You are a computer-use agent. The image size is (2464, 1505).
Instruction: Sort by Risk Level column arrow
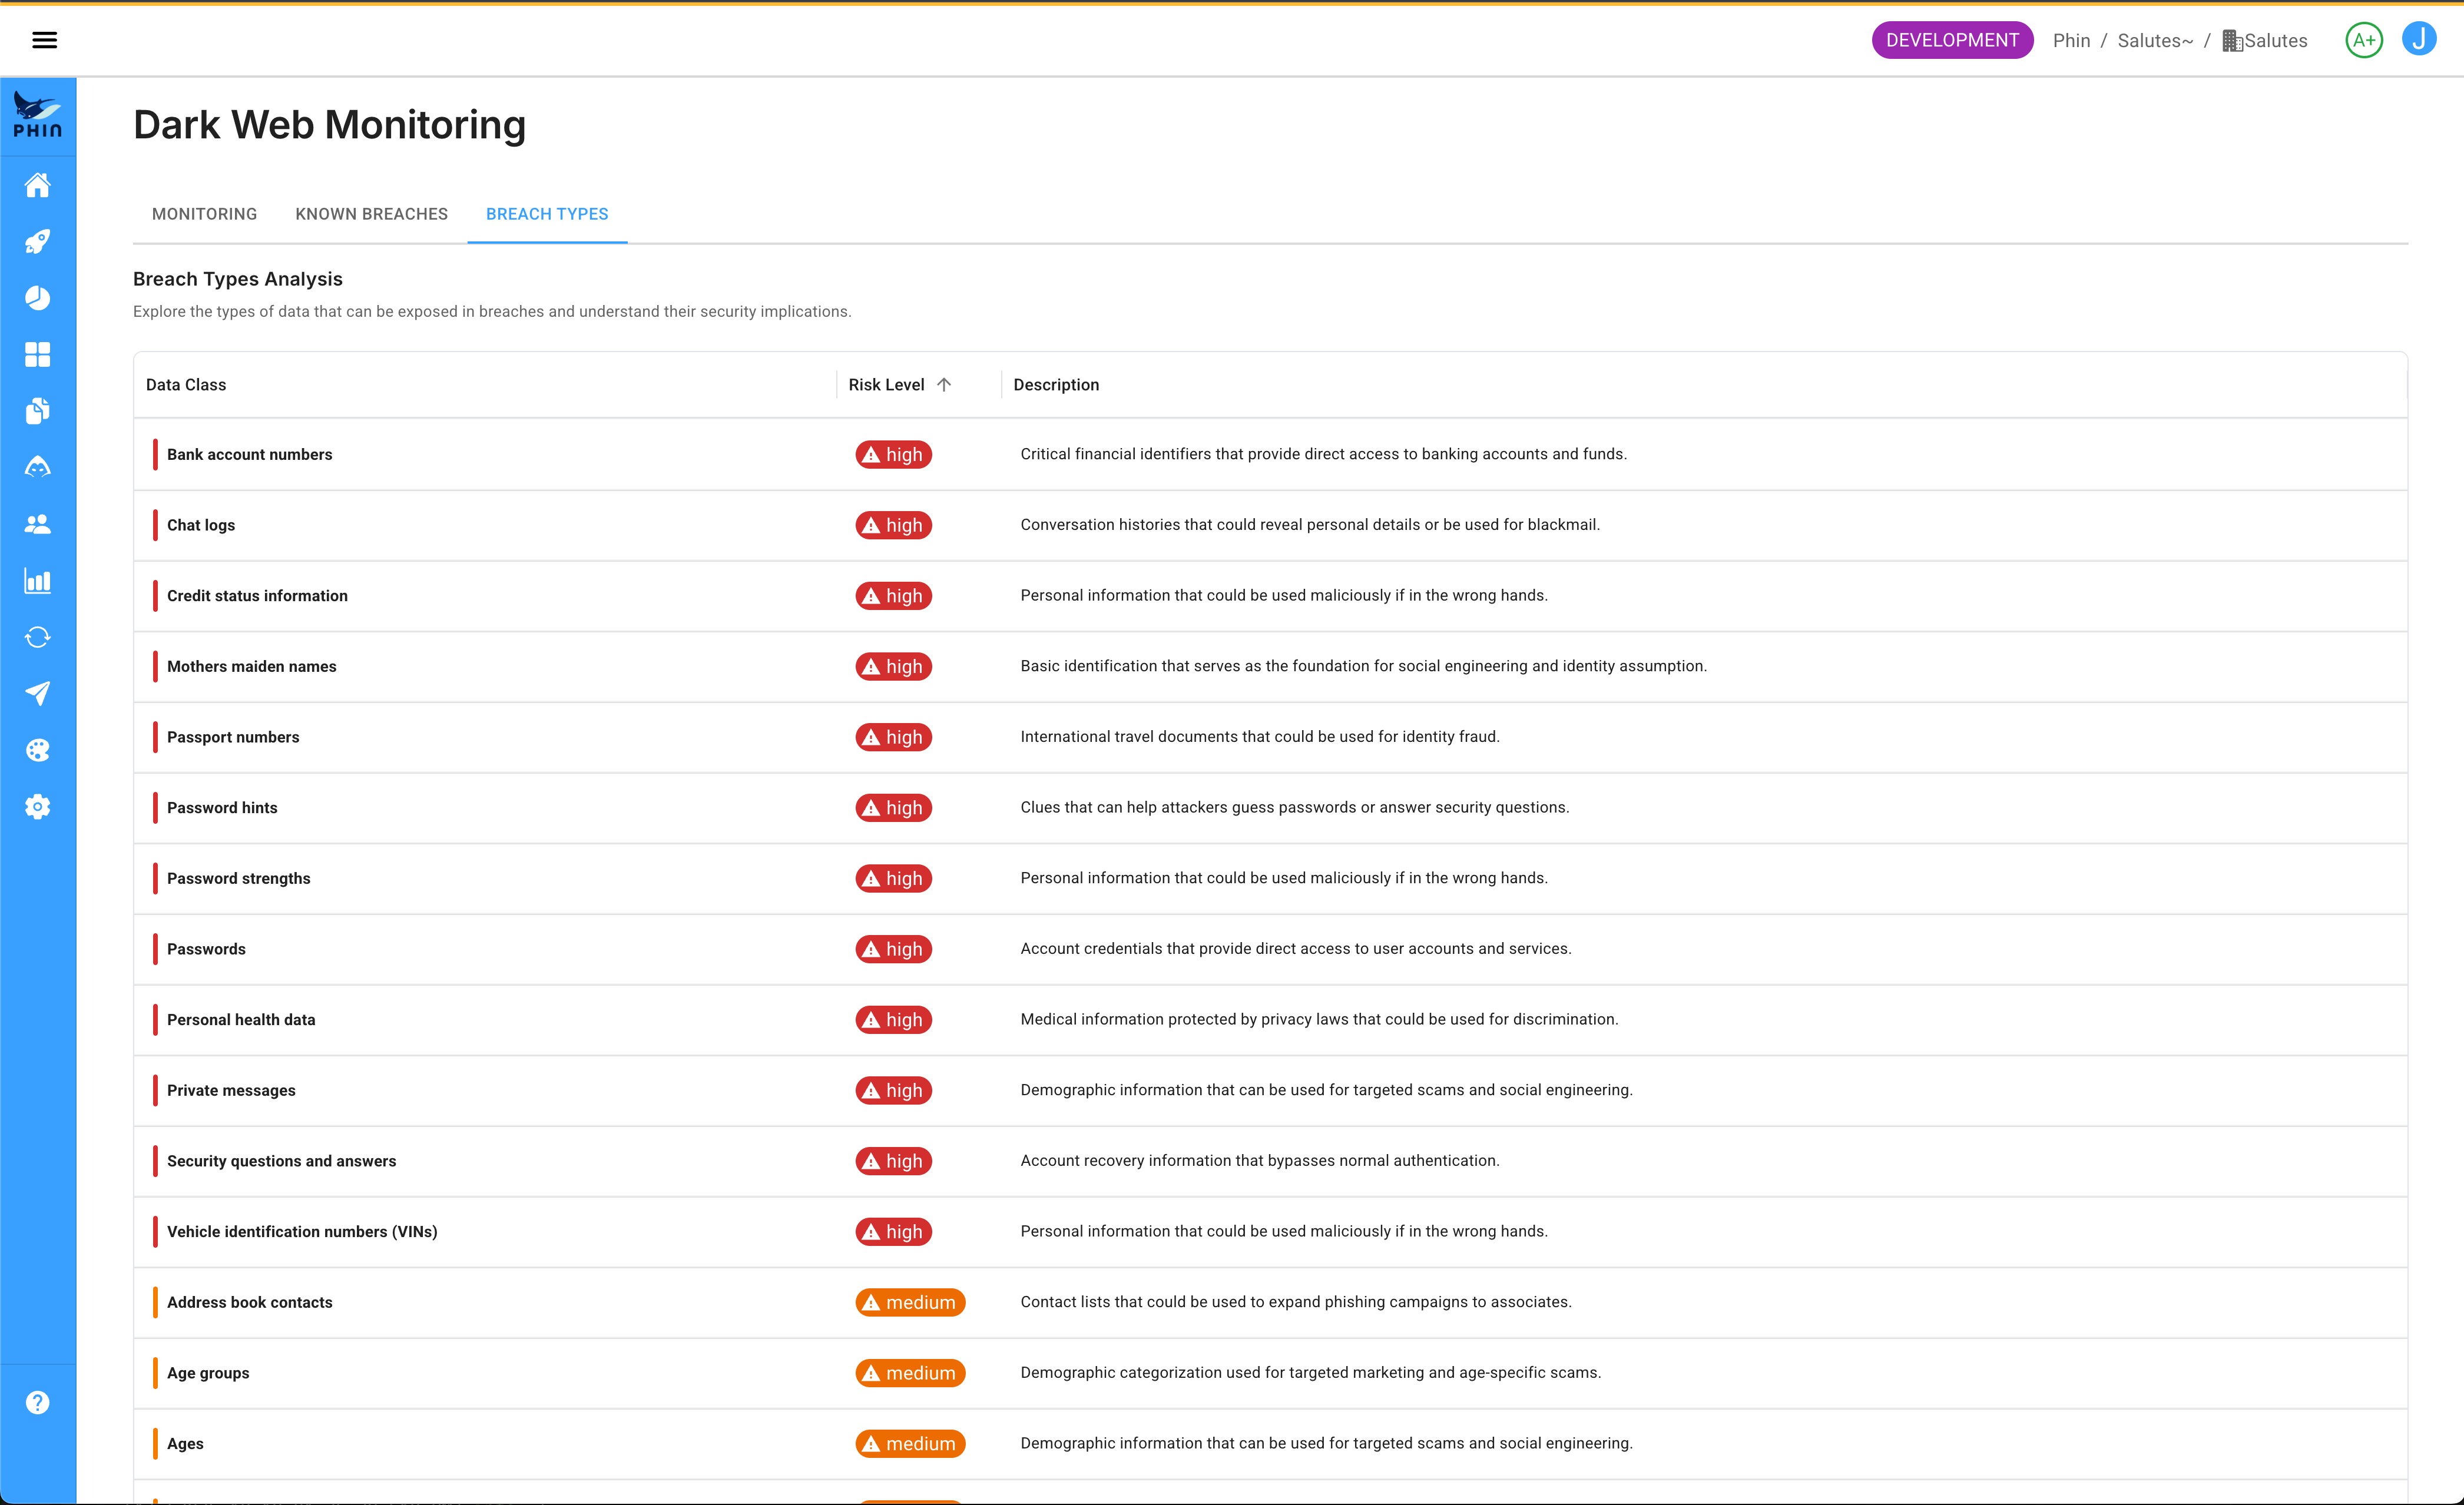943,385
